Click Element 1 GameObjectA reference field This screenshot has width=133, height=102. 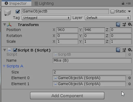pos(89,84)
